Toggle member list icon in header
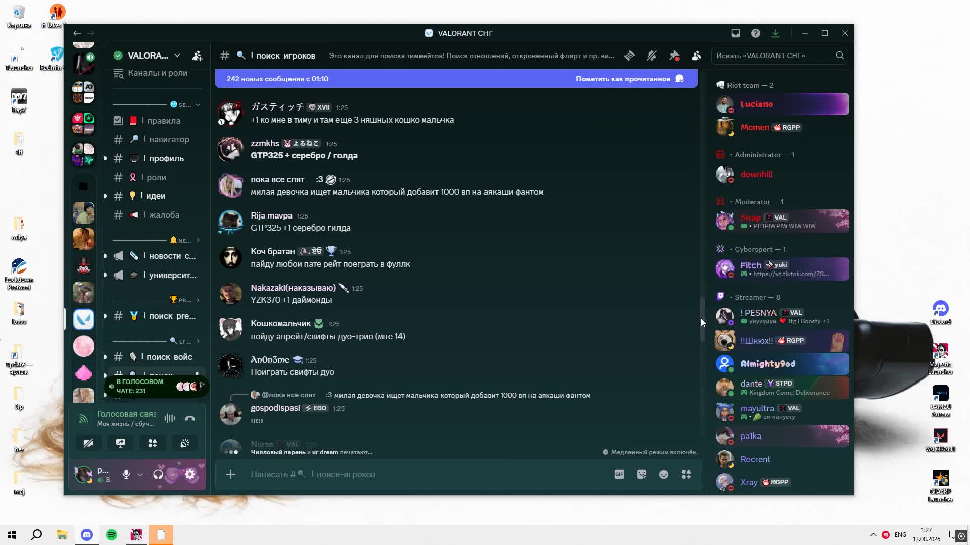 (696, 56)
